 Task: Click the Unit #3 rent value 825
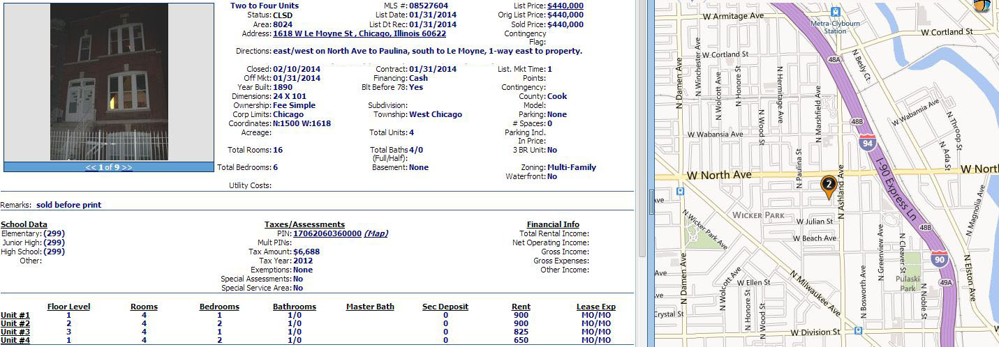click(521, 332)
